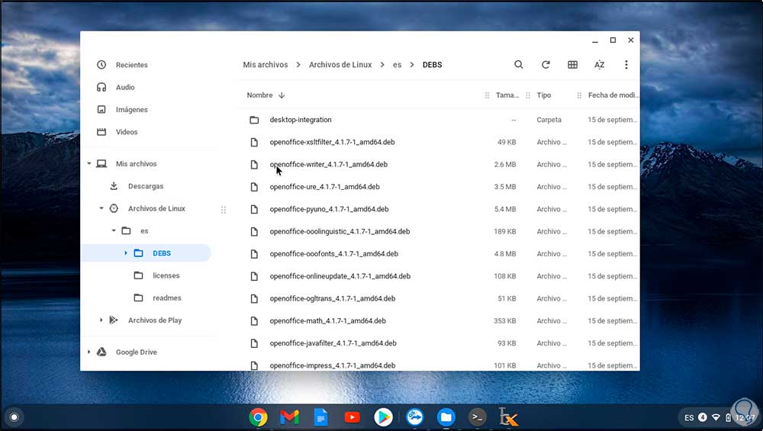Viewport: 763px width, 431px height.
Task: Expand the DEBS folder arrow
Action: pos(126,253)
